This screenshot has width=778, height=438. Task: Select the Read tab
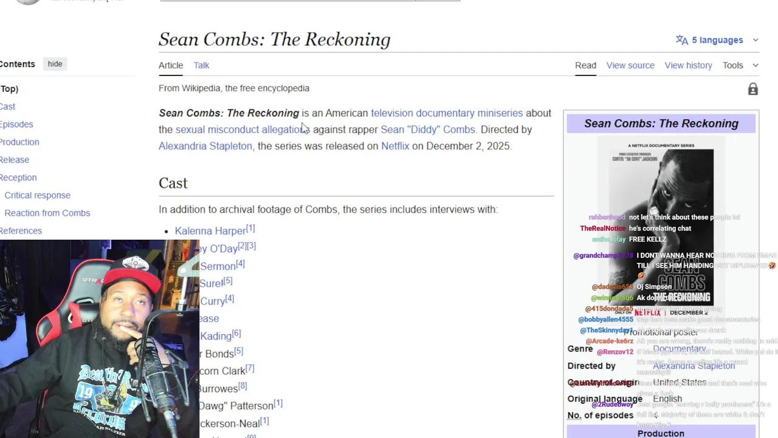click(x=585, y=65)
